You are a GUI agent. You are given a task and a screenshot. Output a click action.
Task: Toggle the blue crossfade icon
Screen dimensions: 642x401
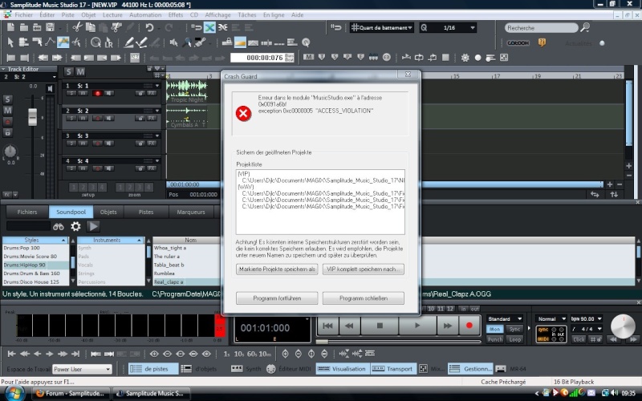coord(209,27)
